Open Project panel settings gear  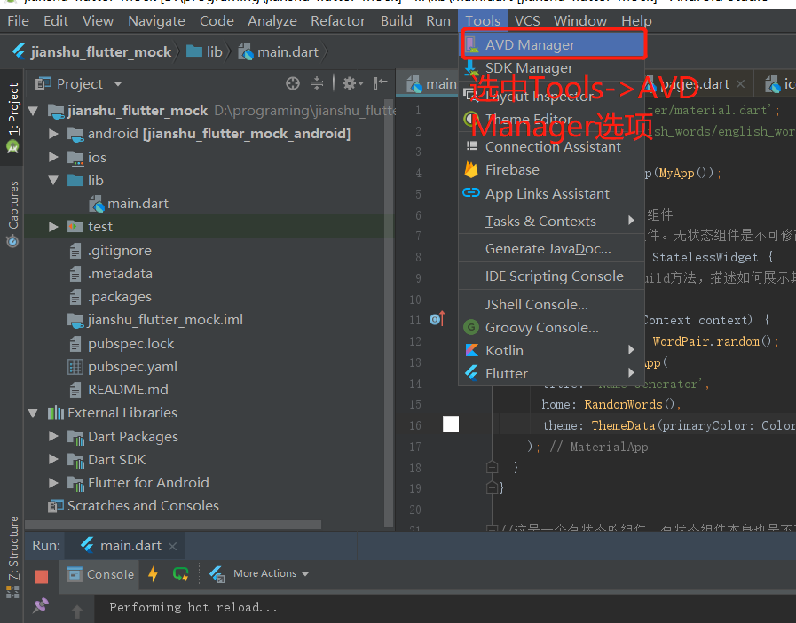click(x=351, y=83)
